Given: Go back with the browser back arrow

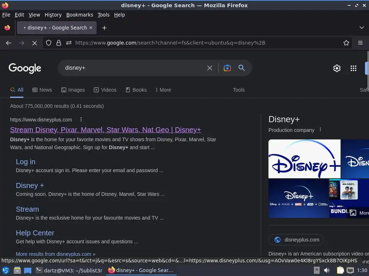Looking at the screenshot, I should click(9, 43).
